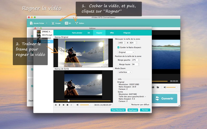Open the Ajouter Fichier dropdown arrow
This screenshot has height=129, width=207.
point(47,23)
